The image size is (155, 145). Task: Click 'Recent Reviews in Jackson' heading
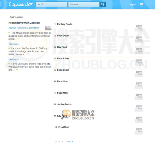[x=24, y=23]
